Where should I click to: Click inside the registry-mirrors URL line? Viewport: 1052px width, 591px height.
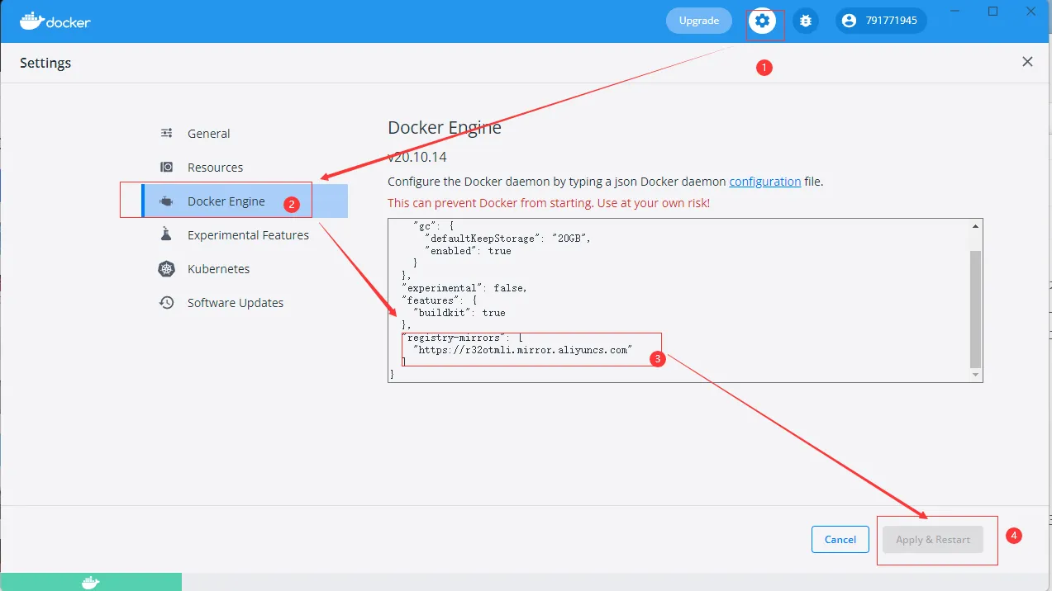point(522,350)
